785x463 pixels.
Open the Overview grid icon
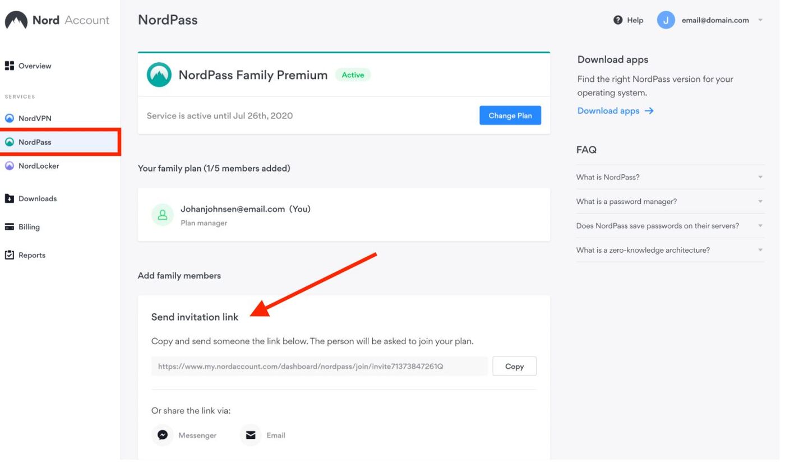coord(10,66)
